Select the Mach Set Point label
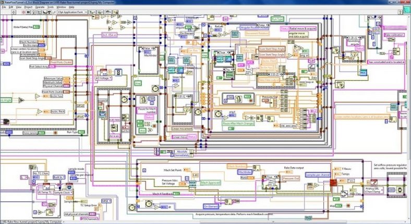 173,170
